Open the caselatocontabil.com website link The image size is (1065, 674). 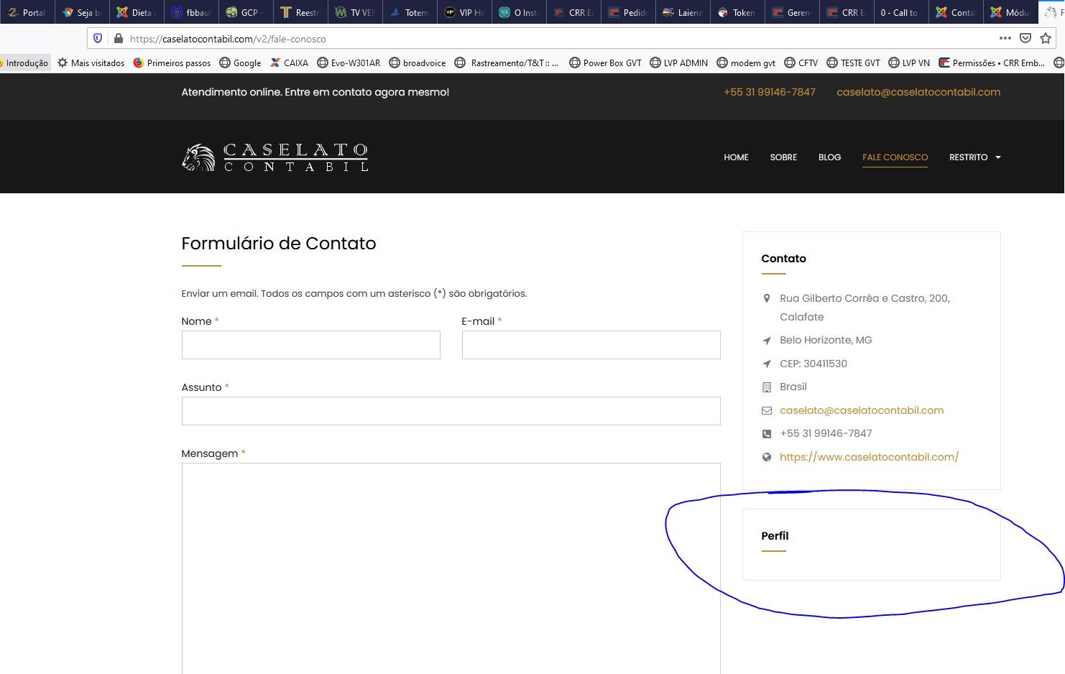[x=869, y=457]
